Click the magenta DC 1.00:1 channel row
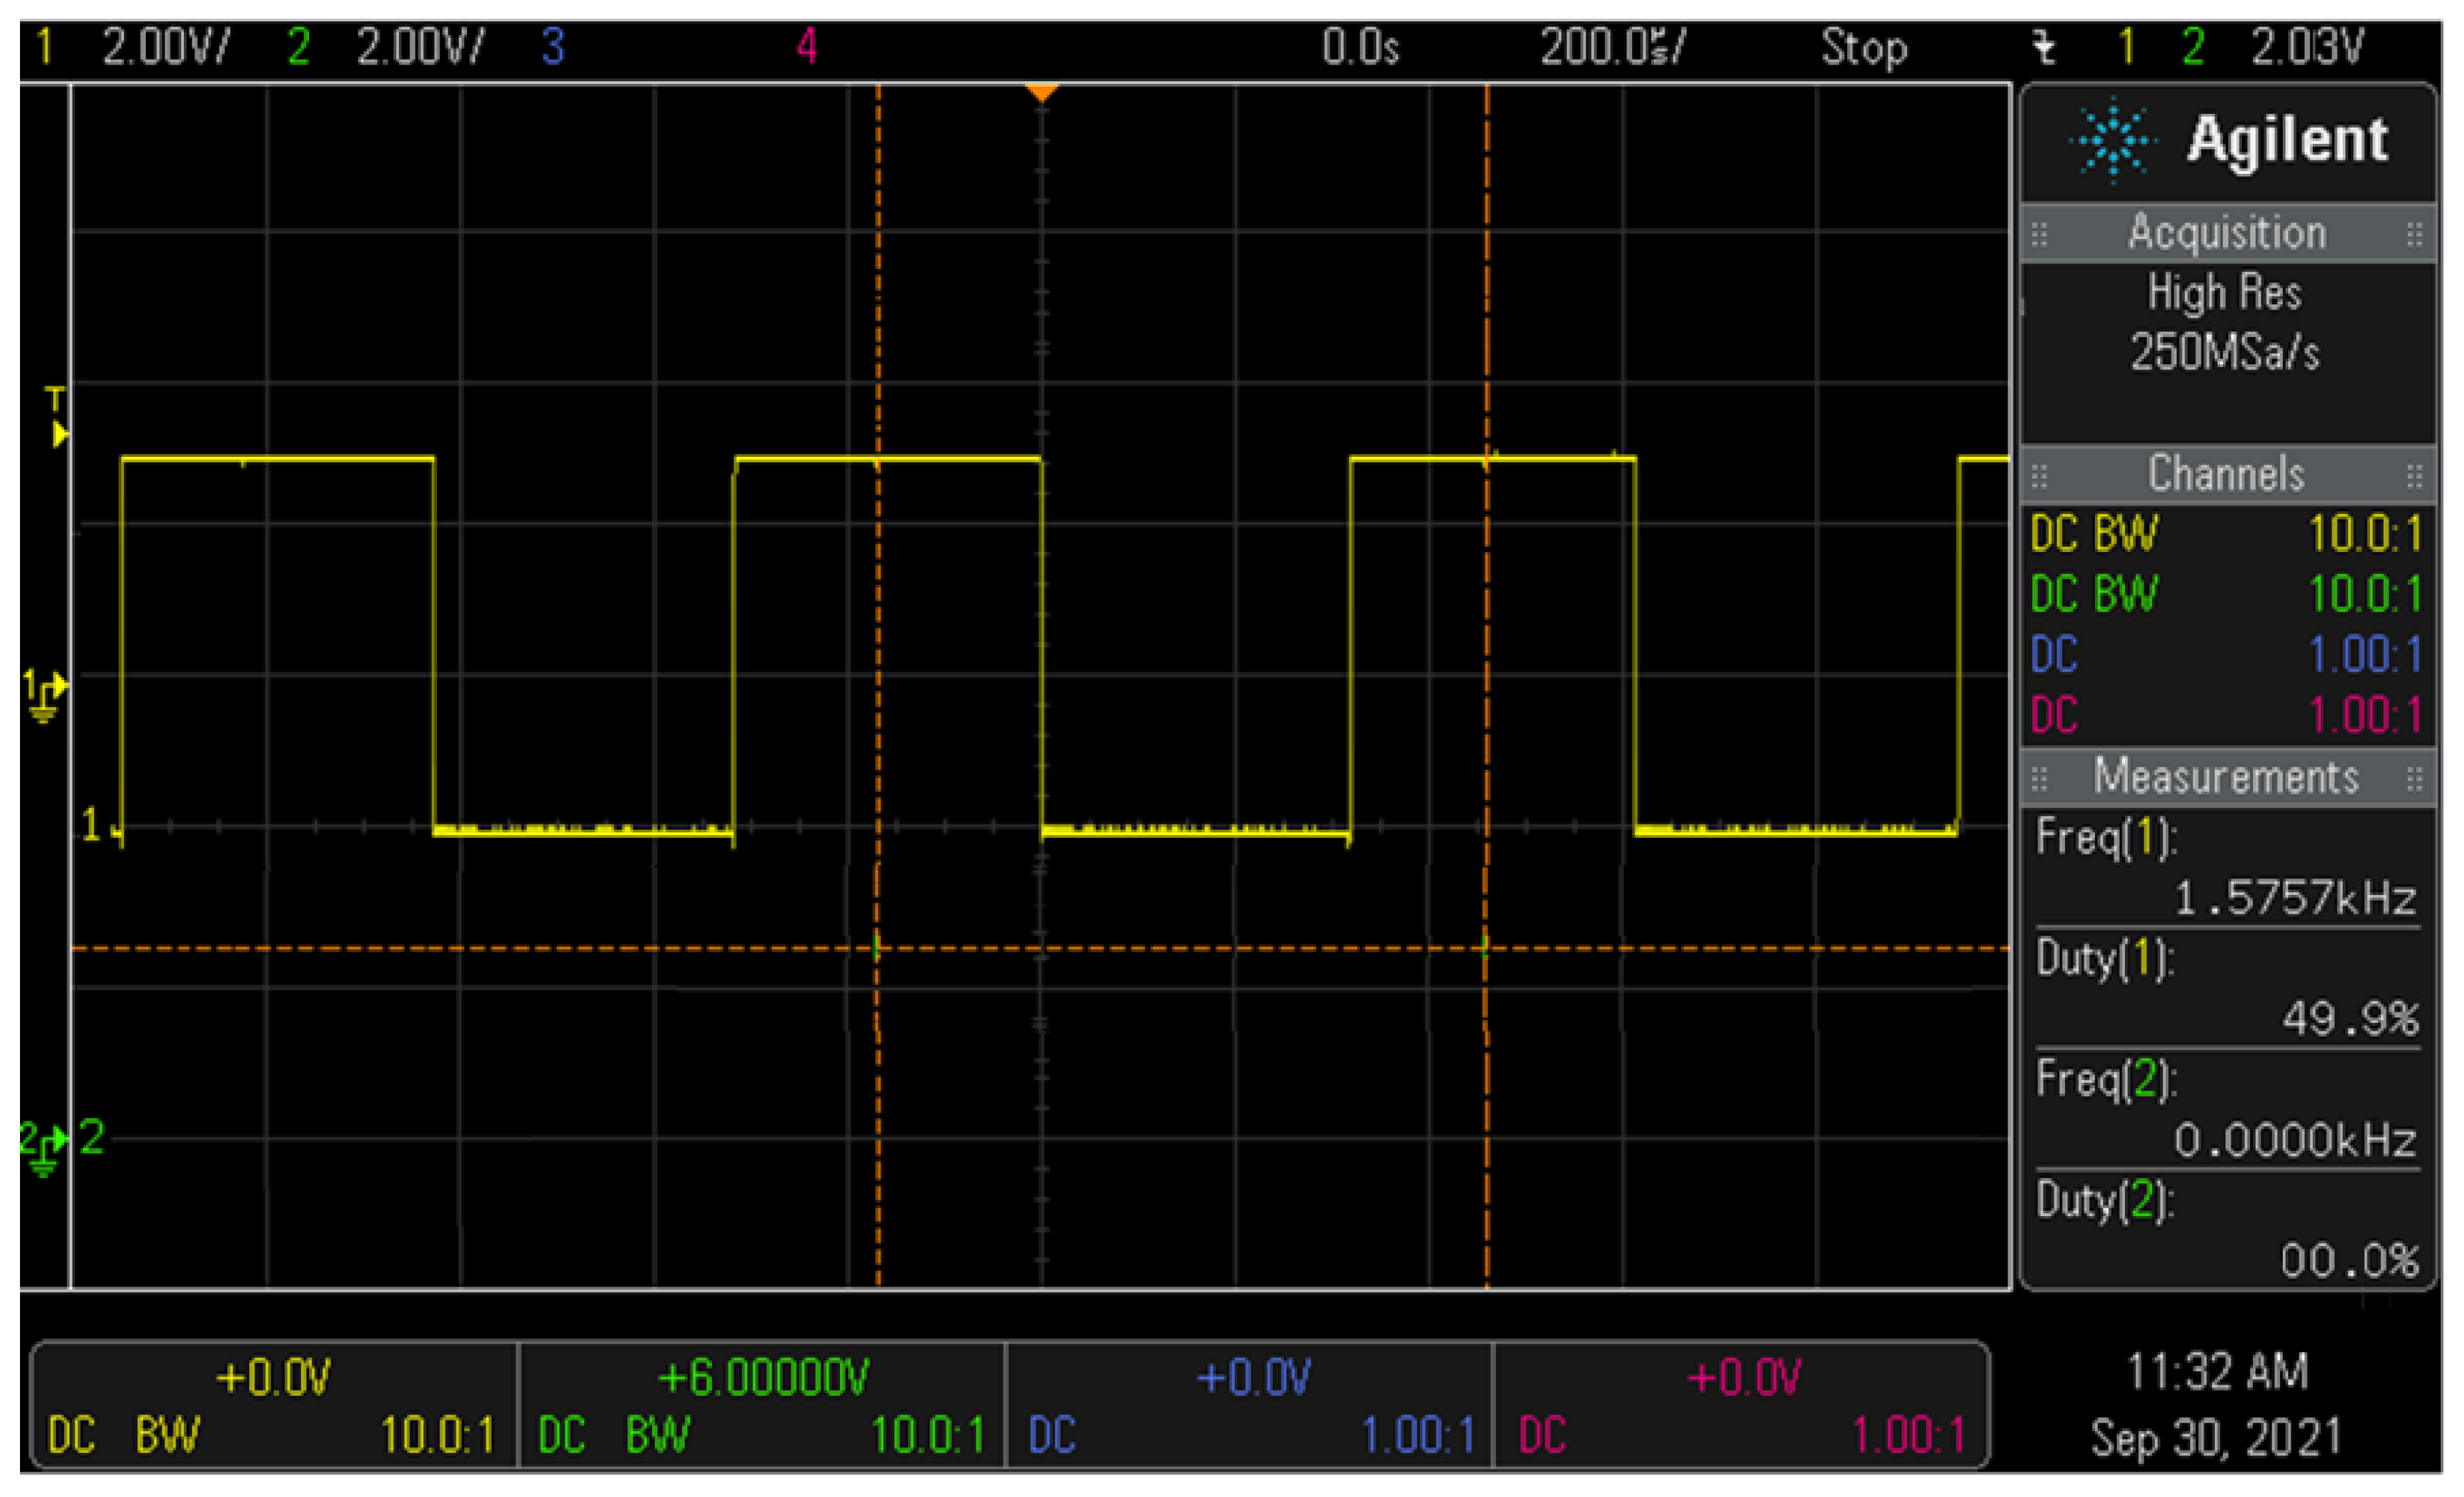The image size is (2464, 1497). 2227,716
